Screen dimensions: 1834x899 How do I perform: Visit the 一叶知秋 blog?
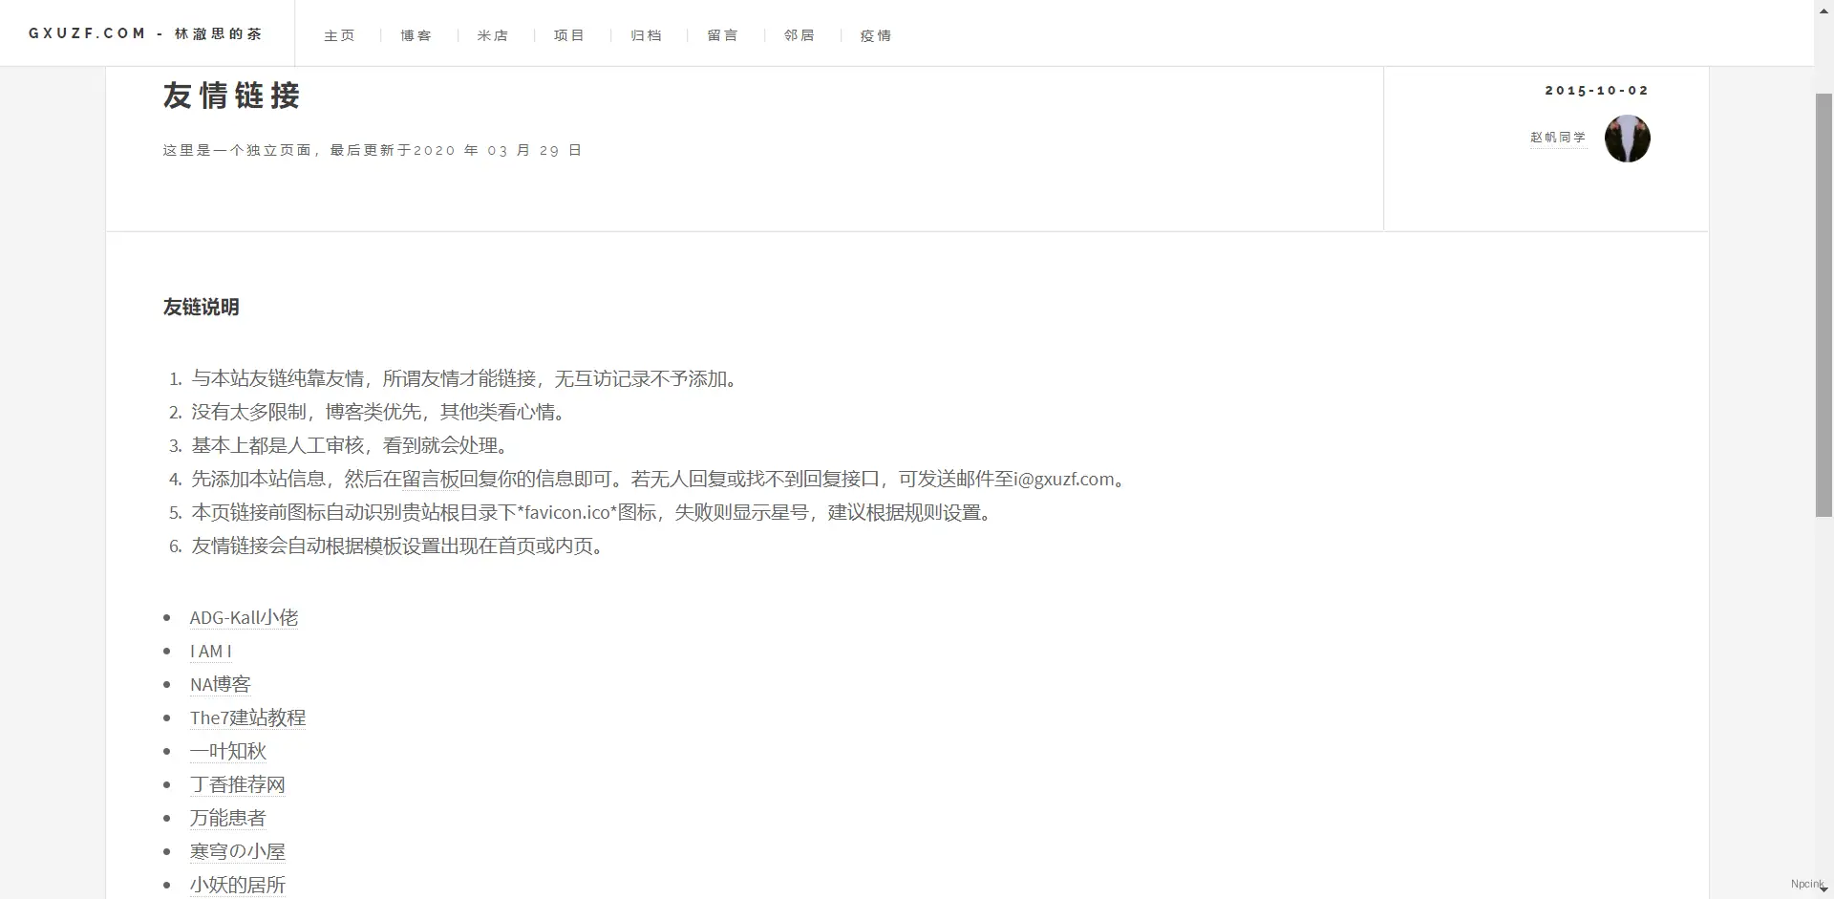click(x=227, y=751)
